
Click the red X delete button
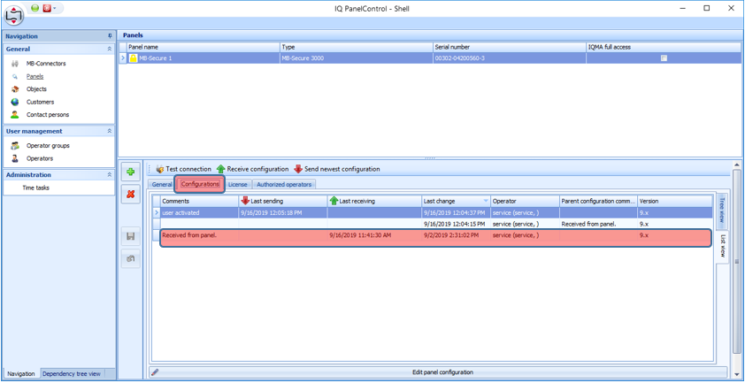pyautogui.click(x=131, y=194)
